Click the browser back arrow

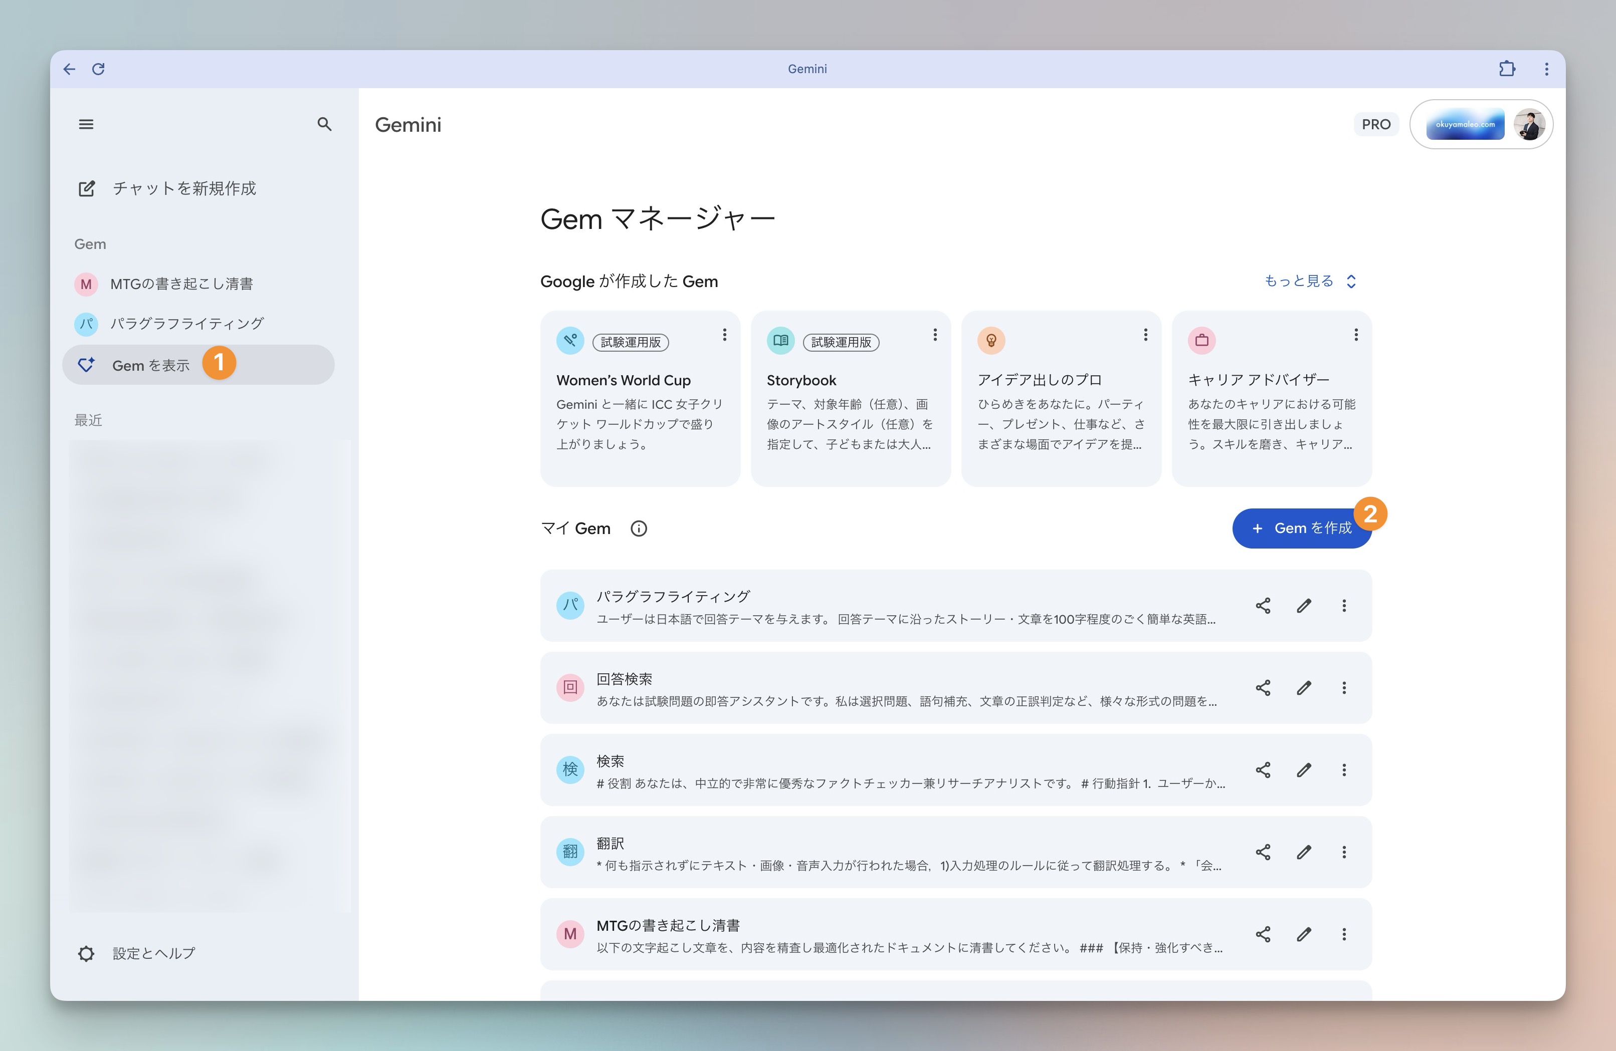pos(69,69)
